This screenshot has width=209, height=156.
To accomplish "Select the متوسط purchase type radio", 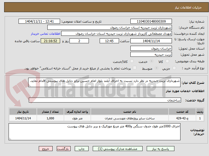I will click(x=156, y=68).
